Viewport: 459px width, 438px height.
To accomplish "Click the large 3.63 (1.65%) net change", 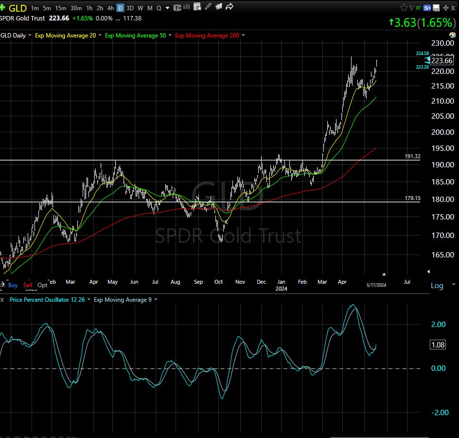I will pos(423,22).
